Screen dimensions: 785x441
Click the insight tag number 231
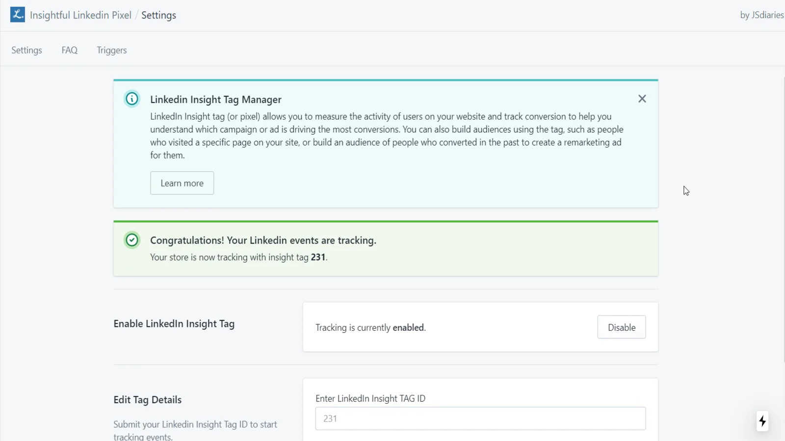(318, 257)
